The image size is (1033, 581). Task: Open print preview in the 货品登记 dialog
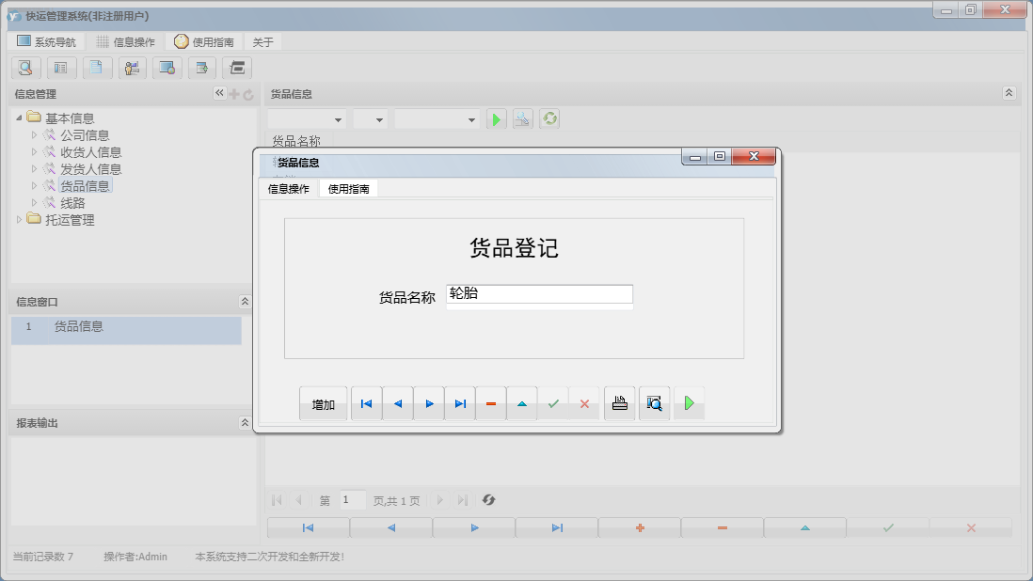tap(654, 402)
